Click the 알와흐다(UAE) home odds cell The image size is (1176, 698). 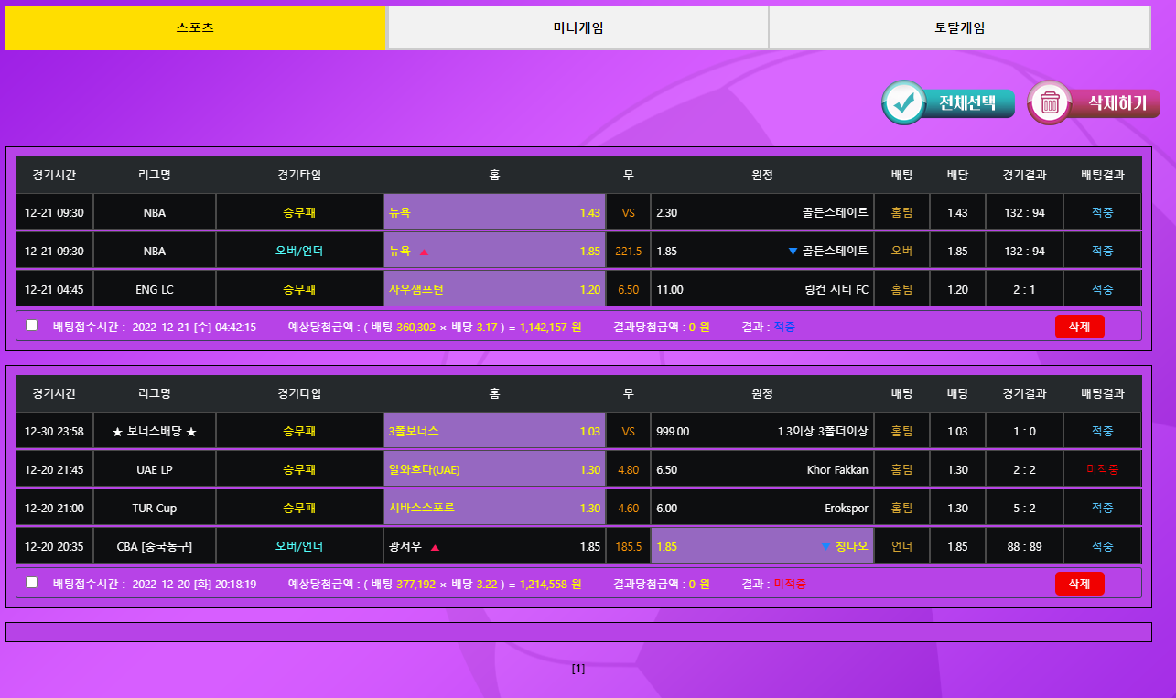[x=494, y=469]
